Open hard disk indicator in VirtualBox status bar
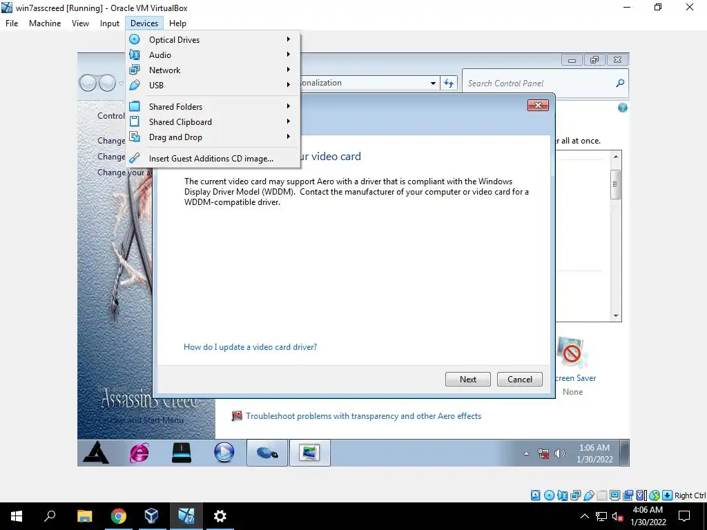The width and height of the screenshot is (707, 530). point(535,495)
